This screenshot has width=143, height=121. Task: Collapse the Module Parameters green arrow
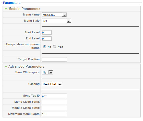[6, 9]
